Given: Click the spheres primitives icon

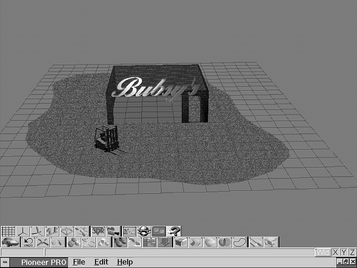Looking at the screenshot, I should point(74,243).
